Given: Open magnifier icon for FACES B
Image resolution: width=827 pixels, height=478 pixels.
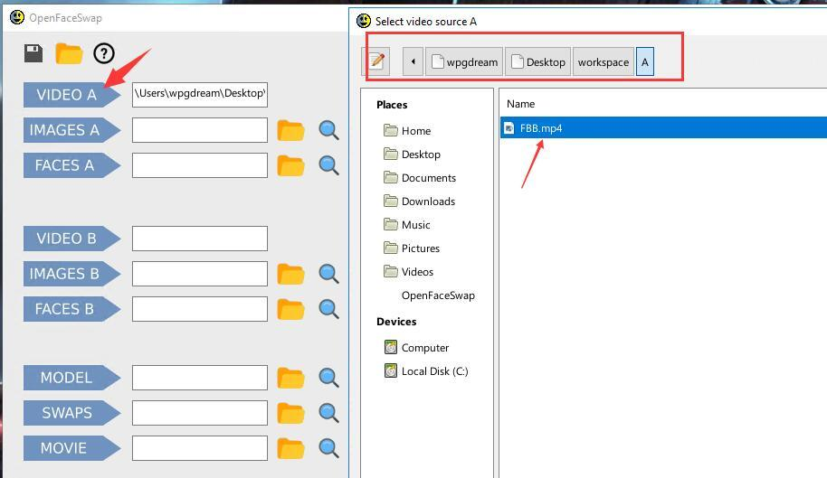Looking at the screenshot, I should [x=328, y=309].
